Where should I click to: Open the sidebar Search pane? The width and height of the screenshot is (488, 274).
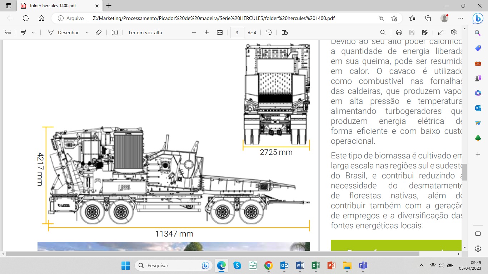[478, 33]
